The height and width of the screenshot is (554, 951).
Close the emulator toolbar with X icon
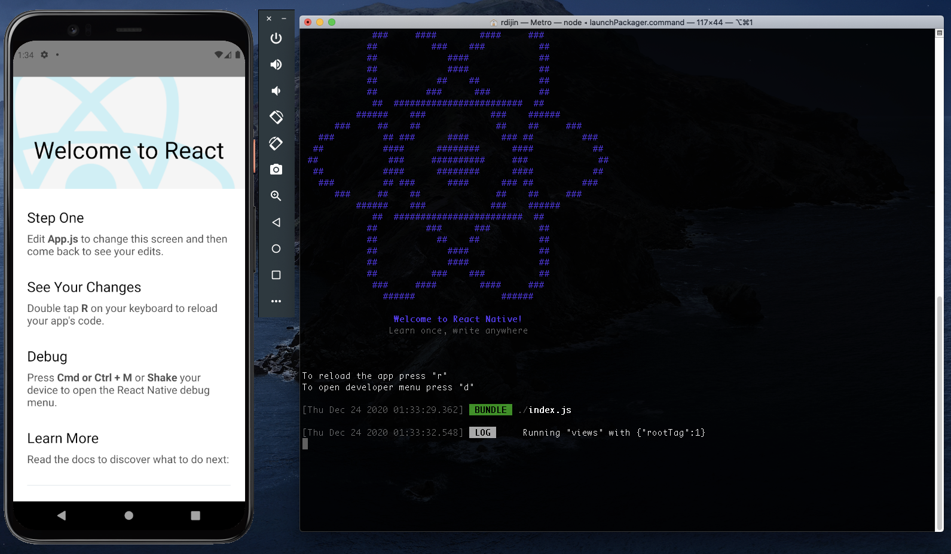(x=269, y=19)
